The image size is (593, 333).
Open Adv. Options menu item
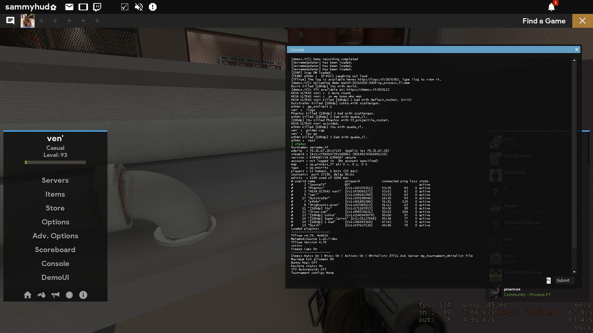(x=55, y=236)
